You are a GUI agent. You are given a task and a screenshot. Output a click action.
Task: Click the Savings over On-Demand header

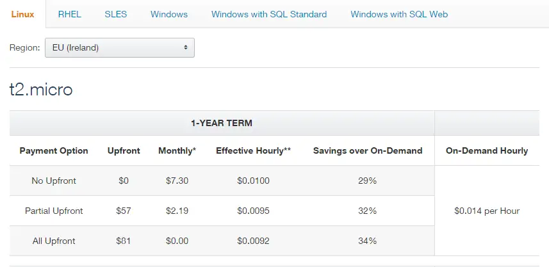[x=368, y=151]
